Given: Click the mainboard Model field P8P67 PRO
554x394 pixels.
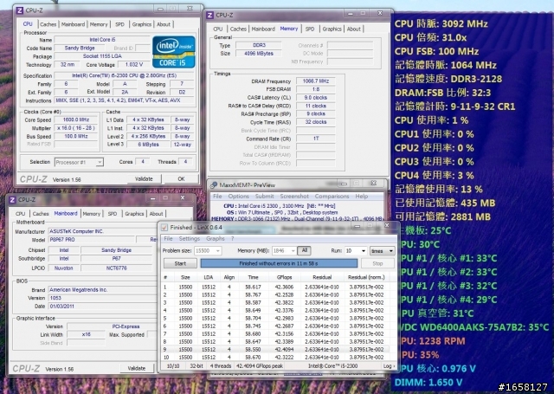Looking at the screenshot, I should pos(91,240).
